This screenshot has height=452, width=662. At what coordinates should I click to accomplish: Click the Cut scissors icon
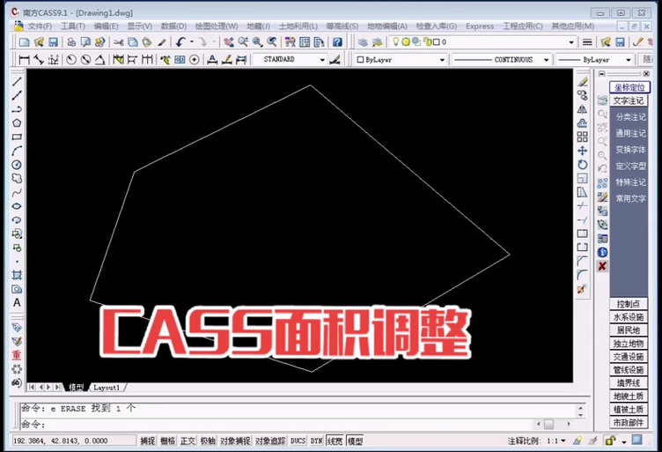coord(119,41)
